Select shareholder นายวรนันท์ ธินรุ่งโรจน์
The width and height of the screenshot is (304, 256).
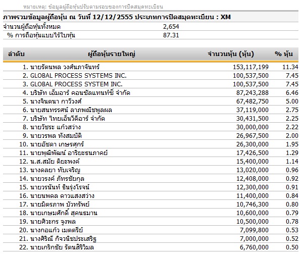point(60,187)
